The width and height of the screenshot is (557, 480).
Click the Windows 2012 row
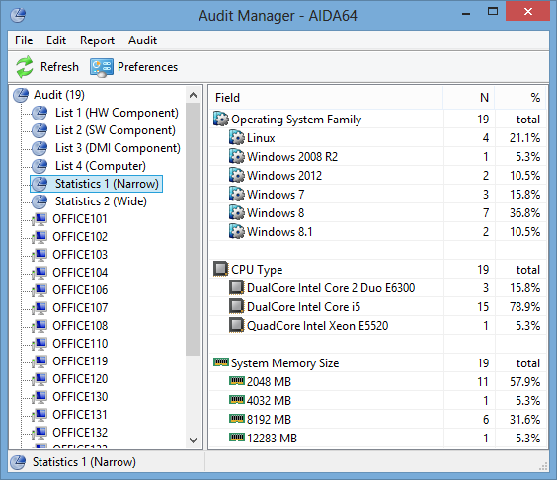377,176
